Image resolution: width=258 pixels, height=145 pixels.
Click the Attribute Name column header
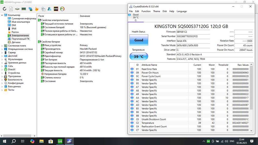click(149, 65)
